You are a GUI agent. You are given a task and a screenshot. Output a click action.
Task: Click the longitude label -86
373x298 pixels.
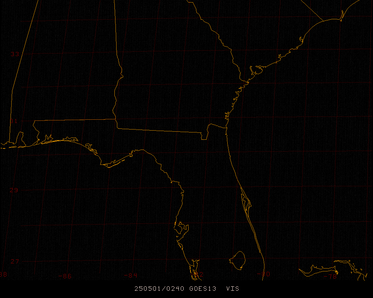pos(65,276)
